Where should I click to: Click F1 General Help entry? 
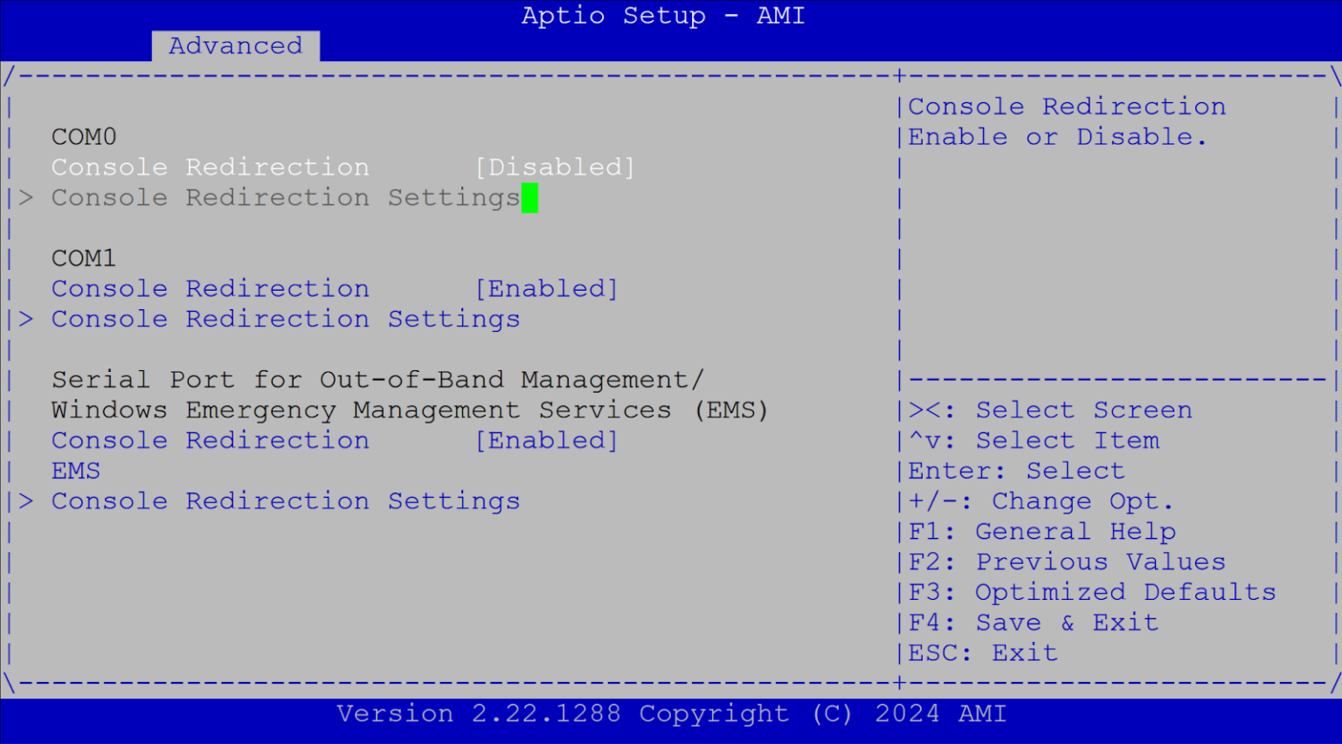1041,531
